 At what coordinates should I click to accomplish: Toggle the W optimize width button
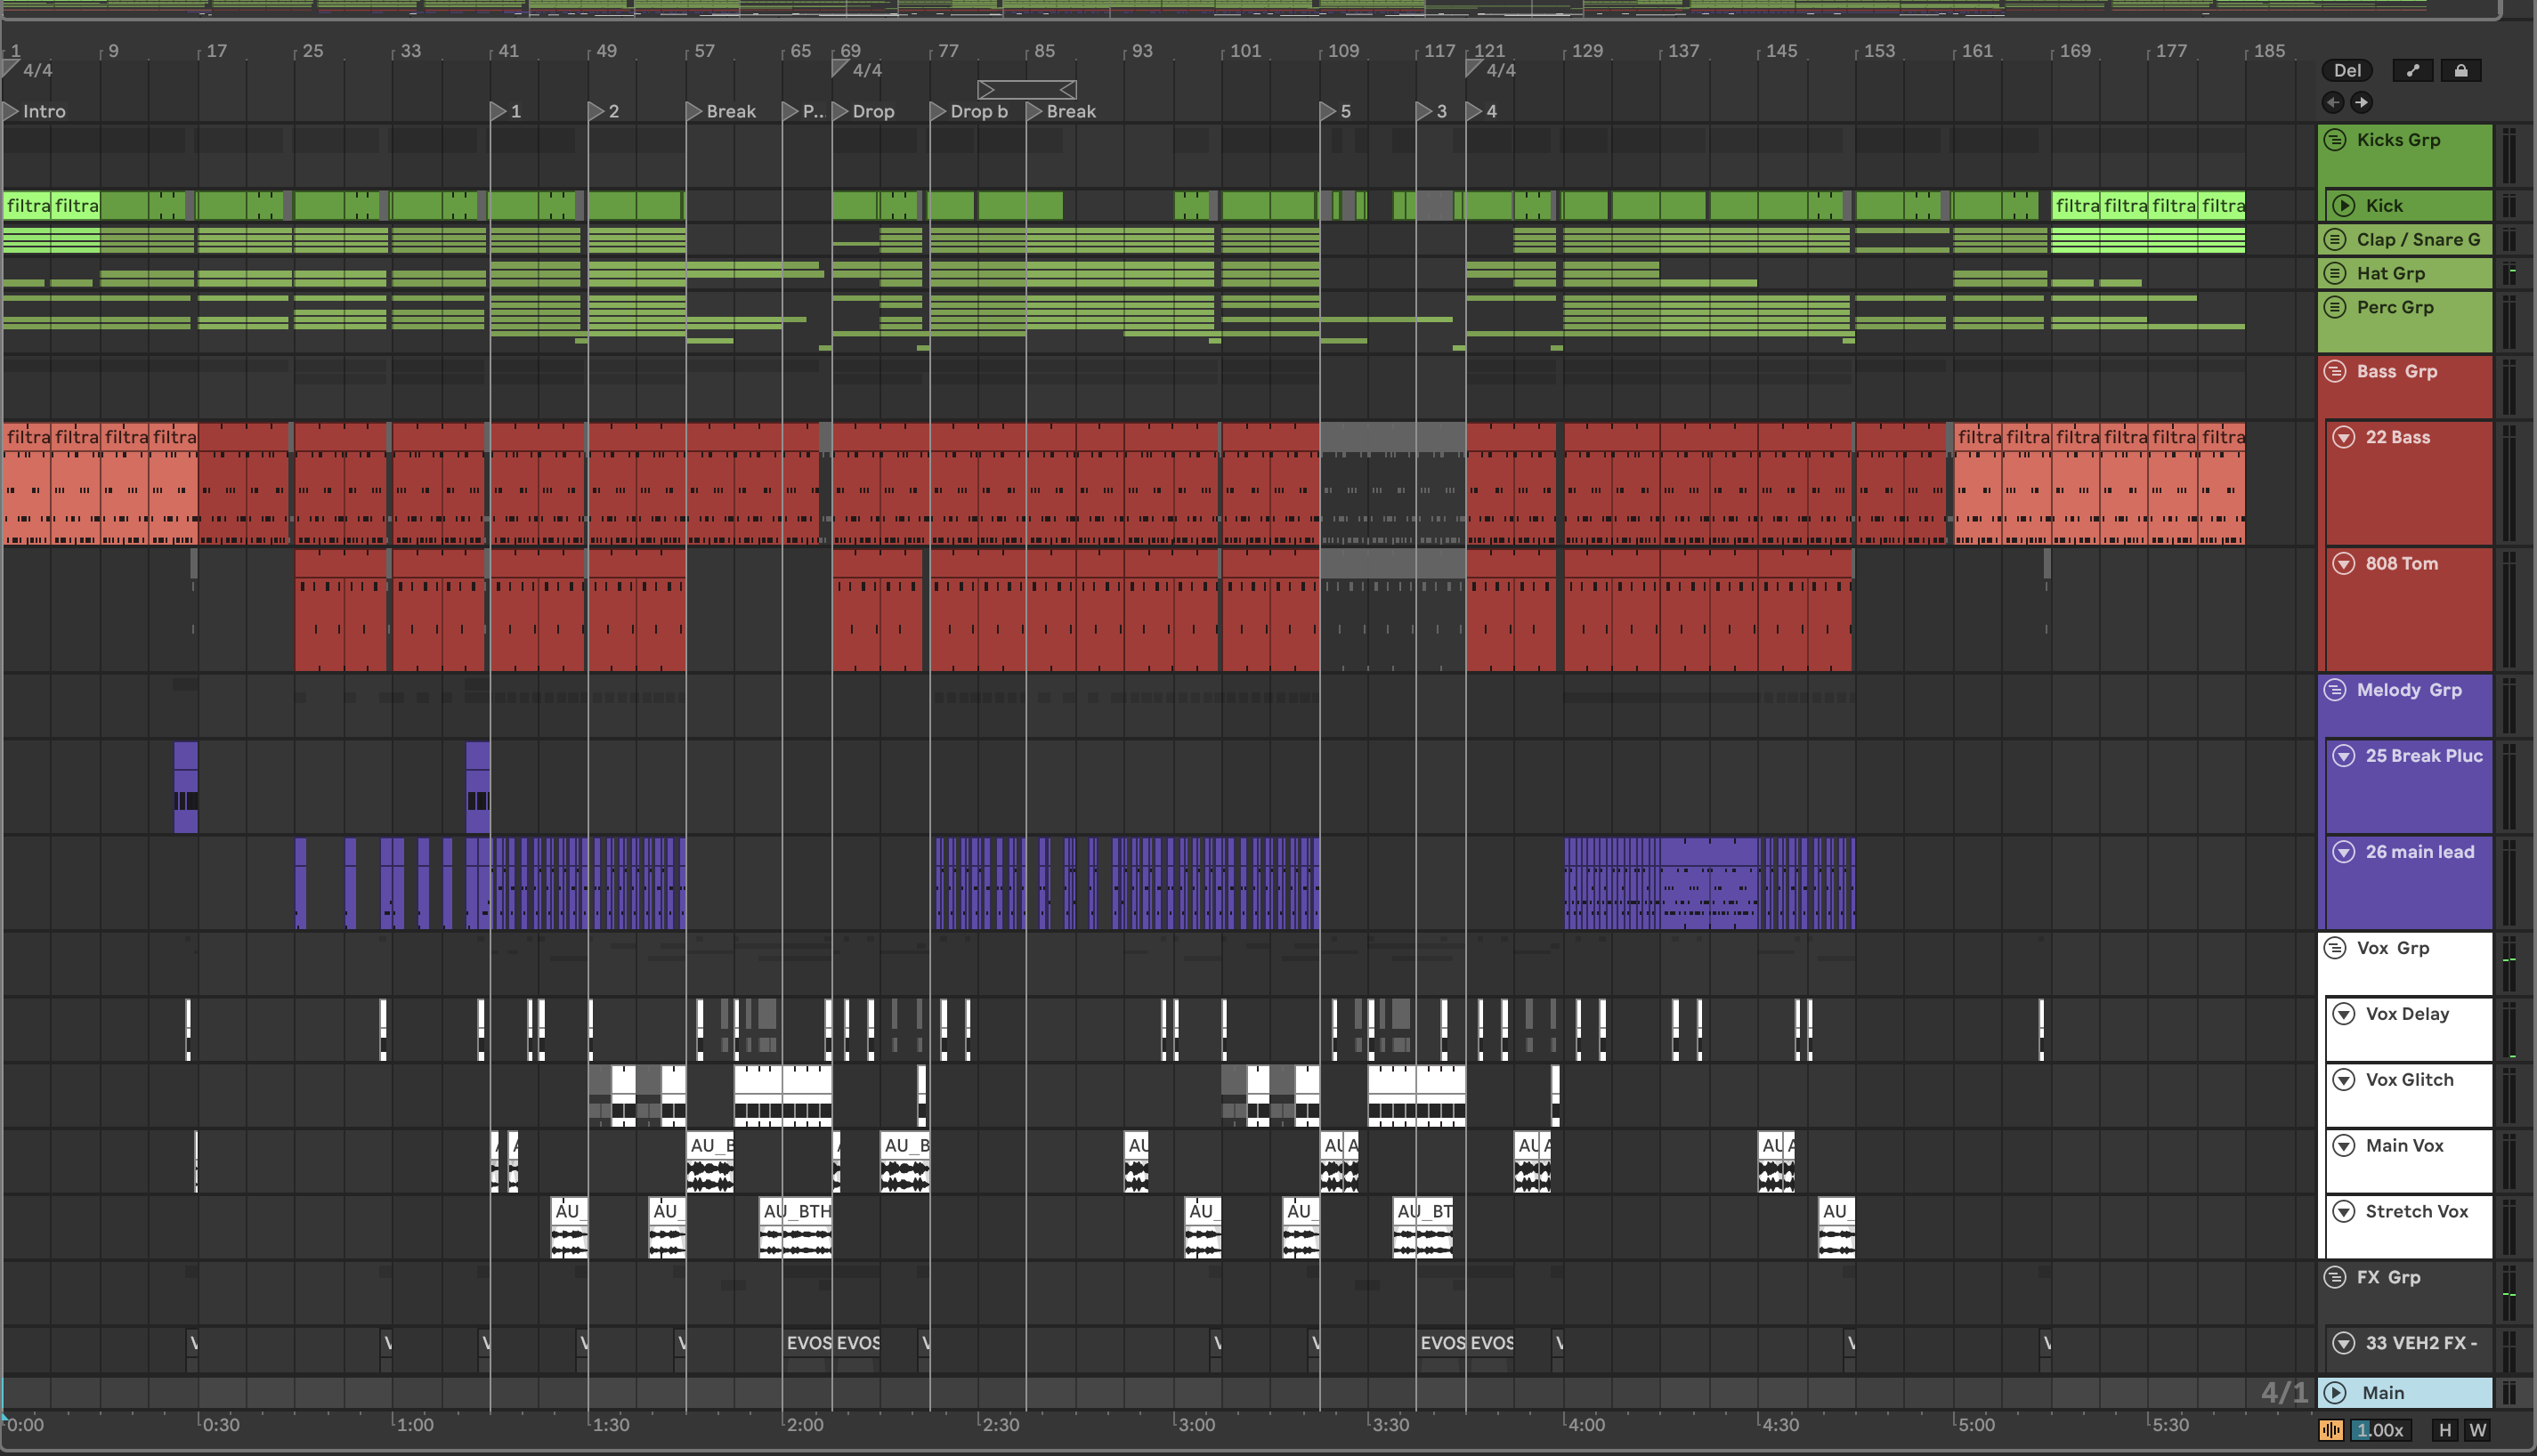click(x=2477, y=1430)
